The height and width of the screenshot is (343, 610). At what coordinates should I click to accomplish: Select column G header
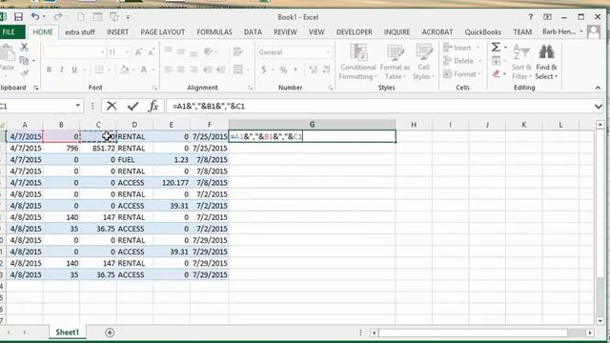point(312,125)
